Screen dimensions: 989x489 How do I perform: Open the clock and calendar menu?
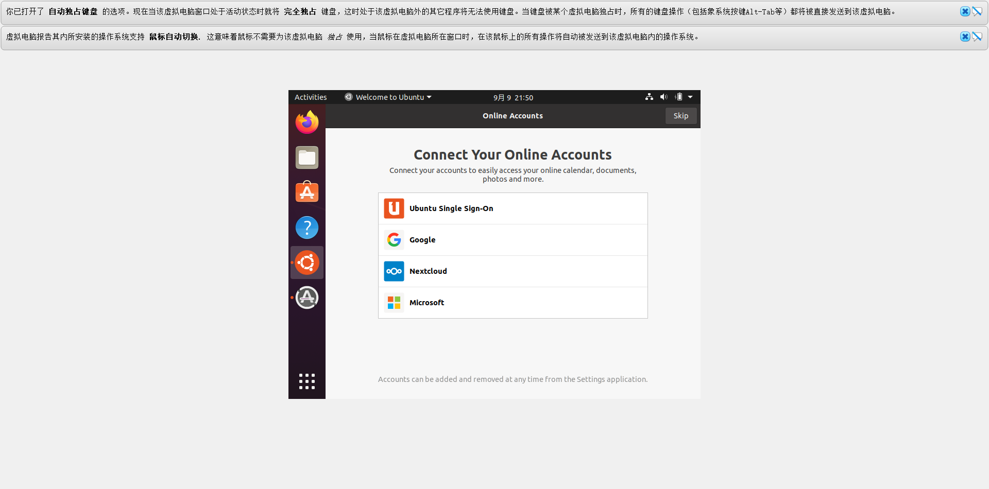(513, 97)
